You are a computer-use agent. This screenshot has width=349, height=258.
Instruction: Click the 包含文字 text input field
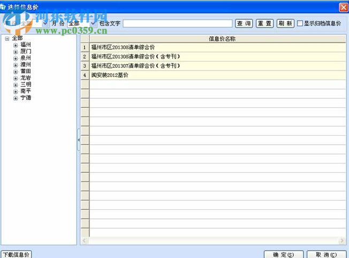[178, 24]
